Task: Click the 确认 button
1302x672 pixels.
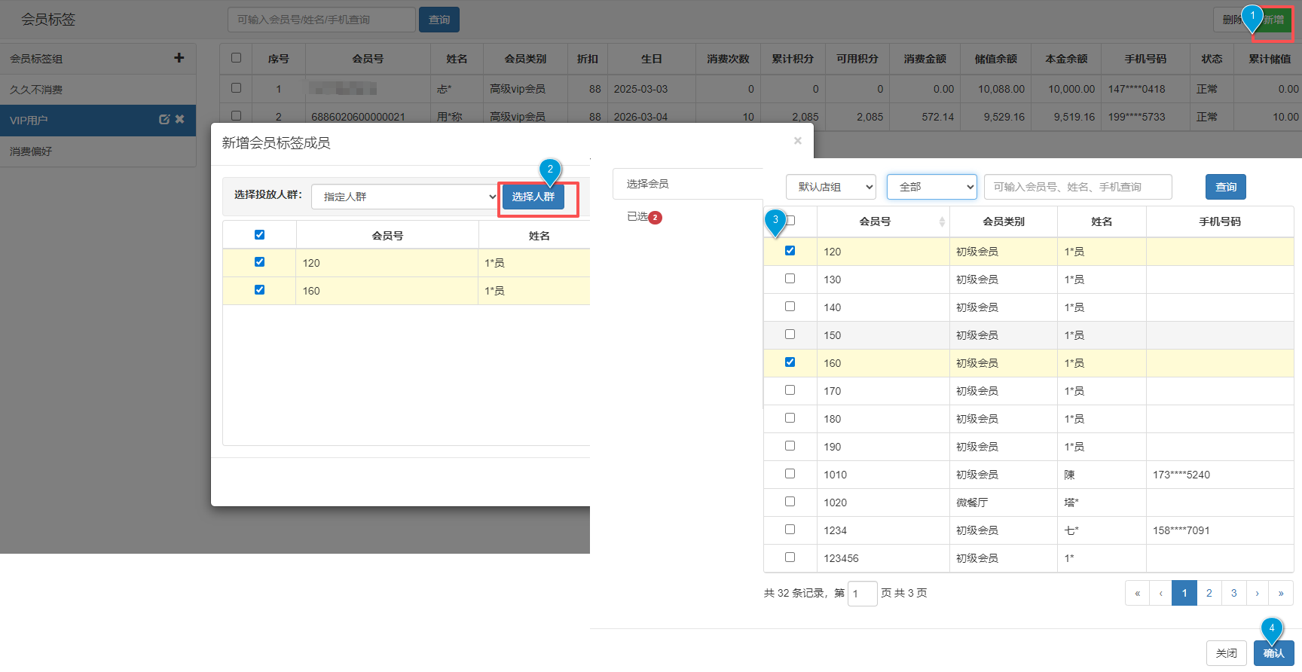Action: coord(1273,653)
